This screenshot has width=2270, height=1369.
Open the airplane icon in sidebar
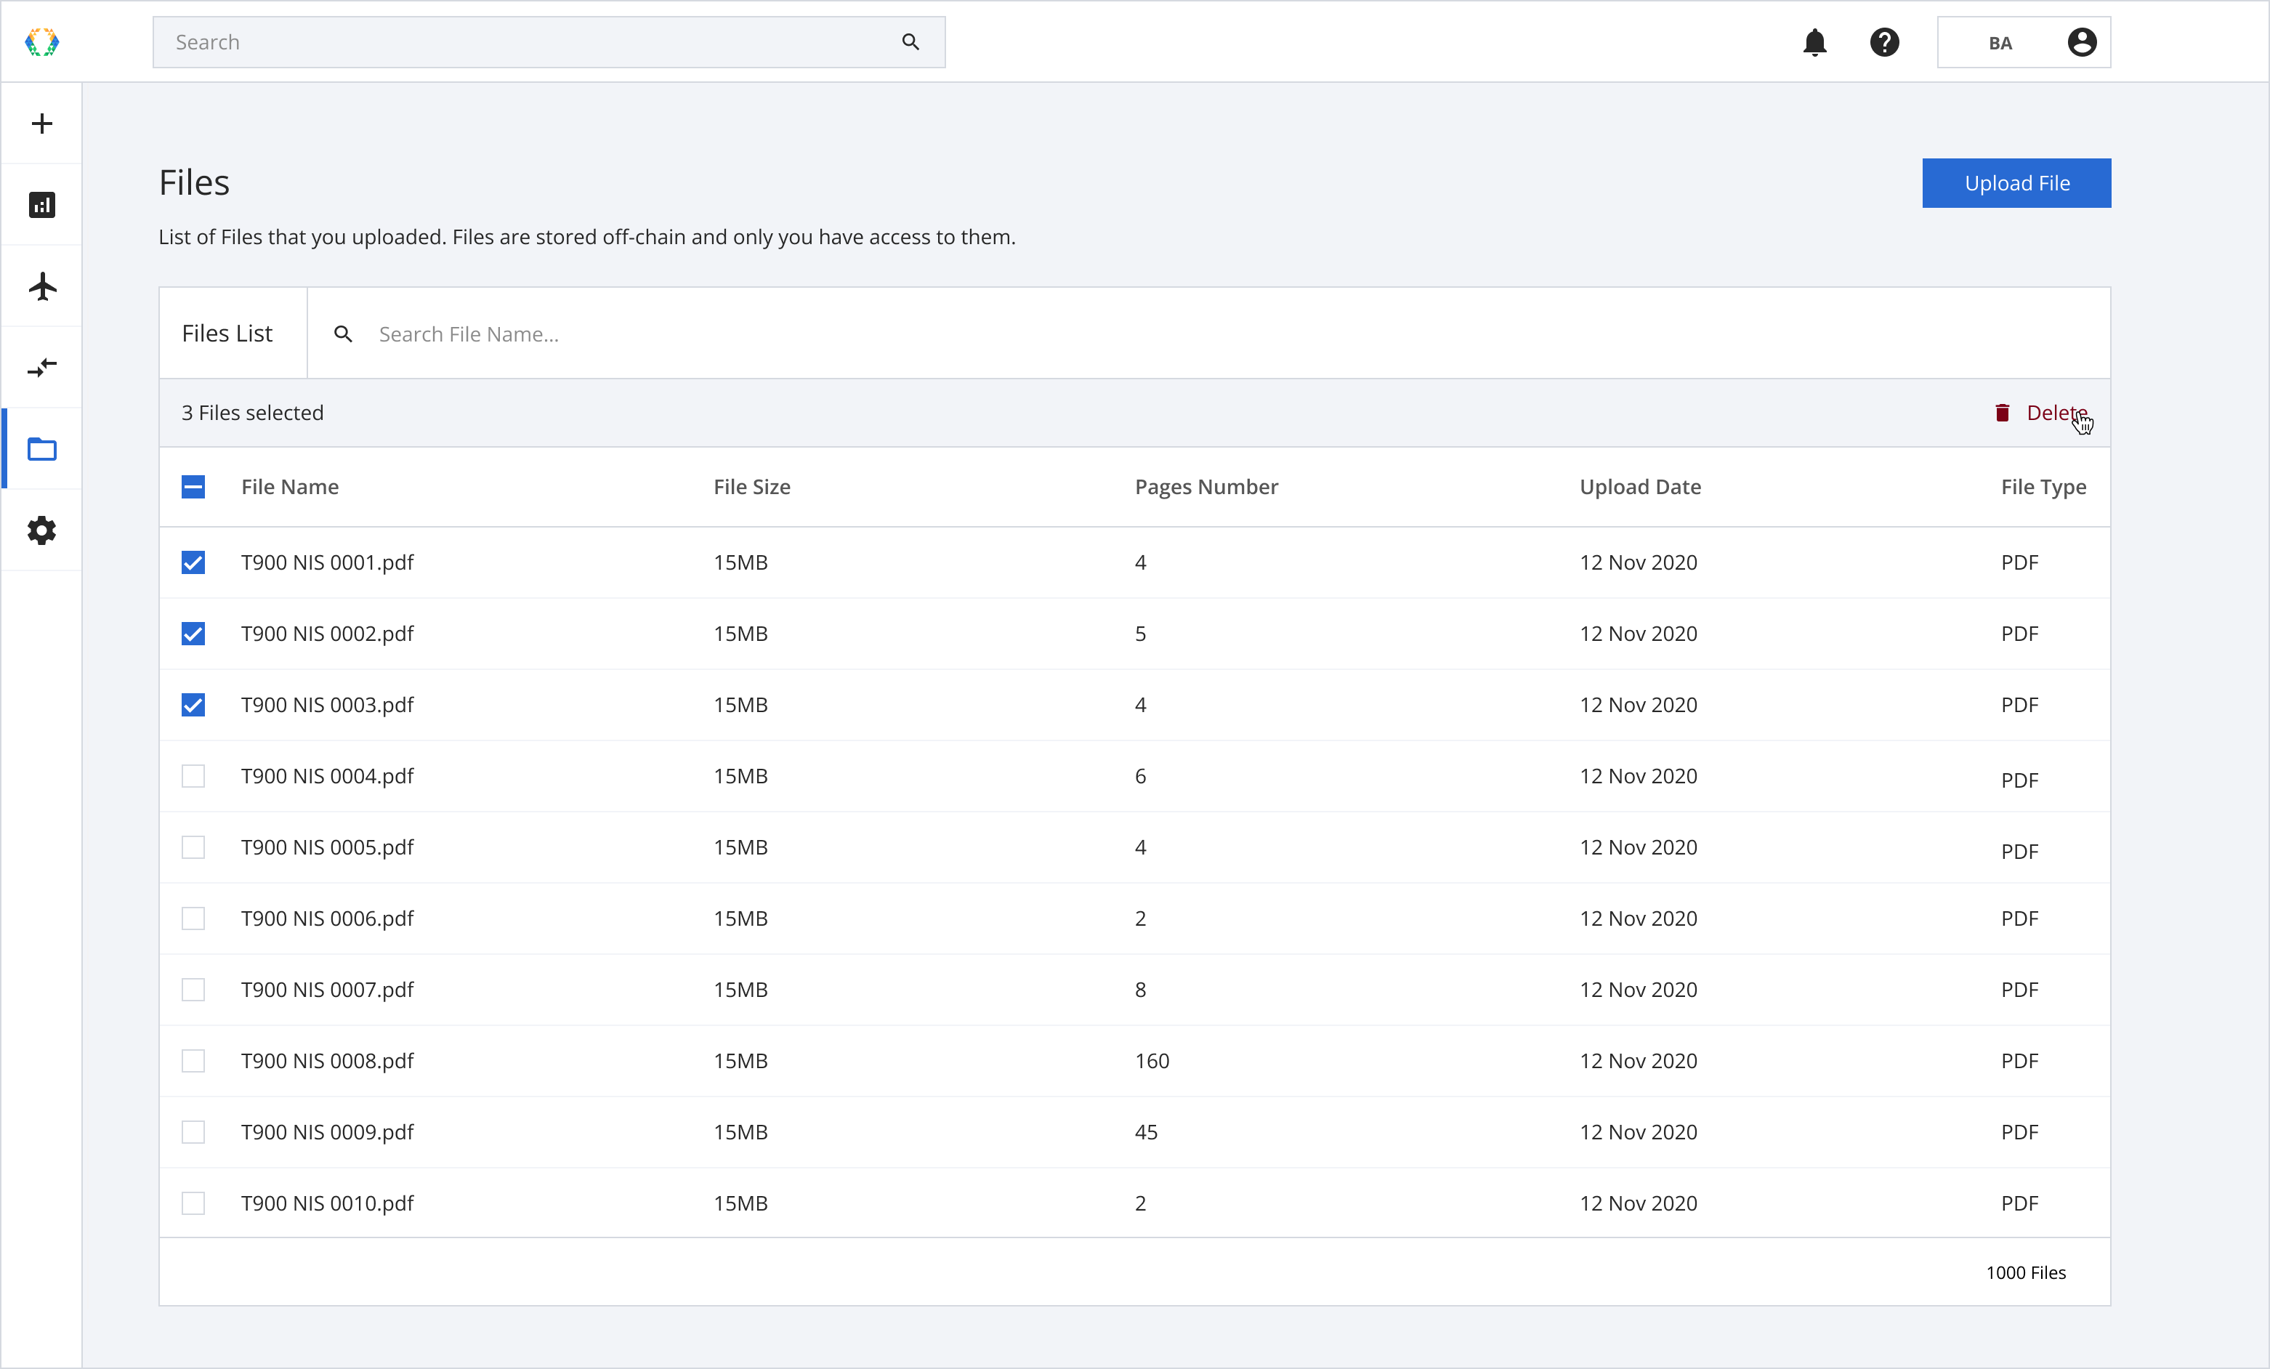click(x=42, y=286)
